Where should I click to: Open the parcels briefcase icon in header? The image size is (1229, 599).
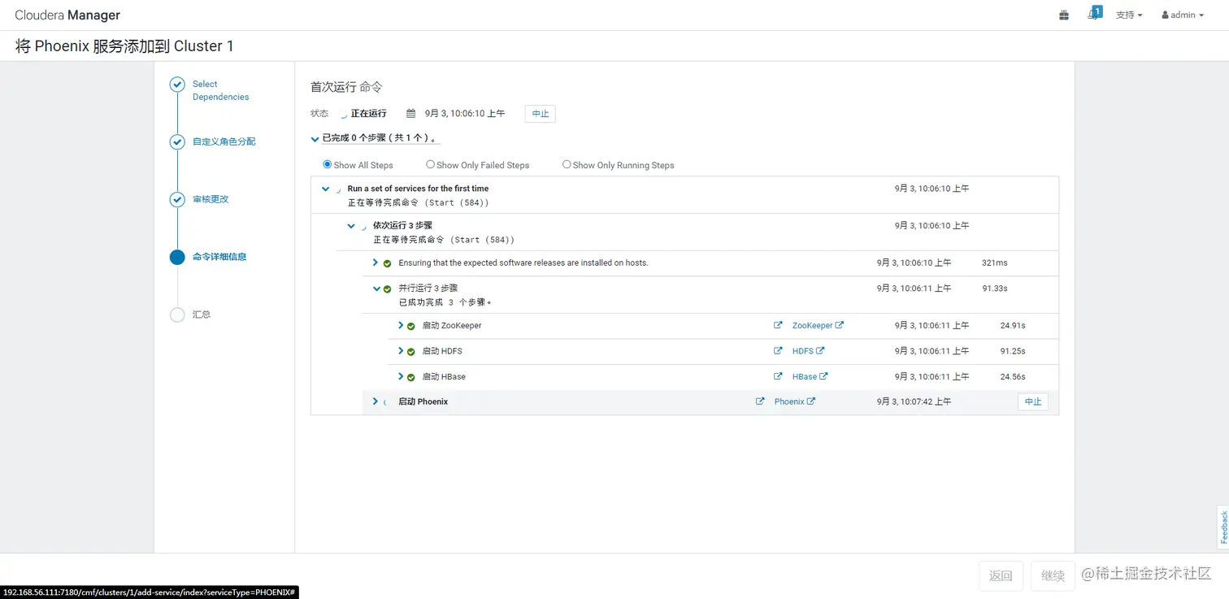pos(1064,15)
